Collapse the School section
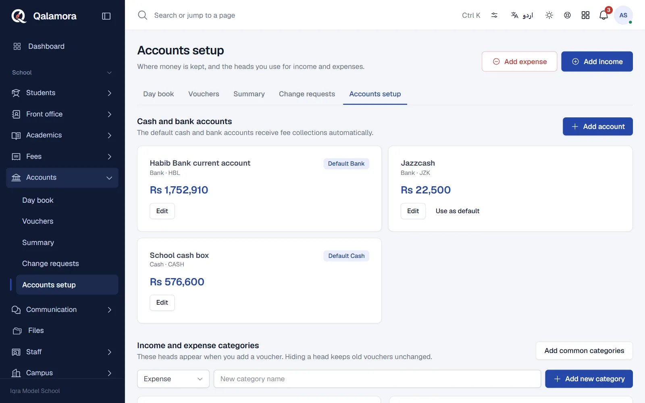The image size is (645, 403). pos(62,73)
